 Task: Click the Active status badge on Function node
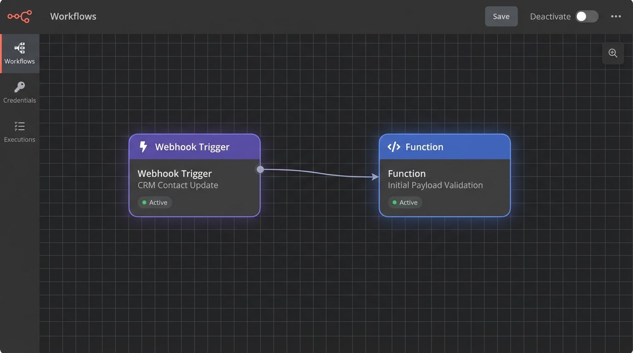pyautogui.click(x=405, y=202)
